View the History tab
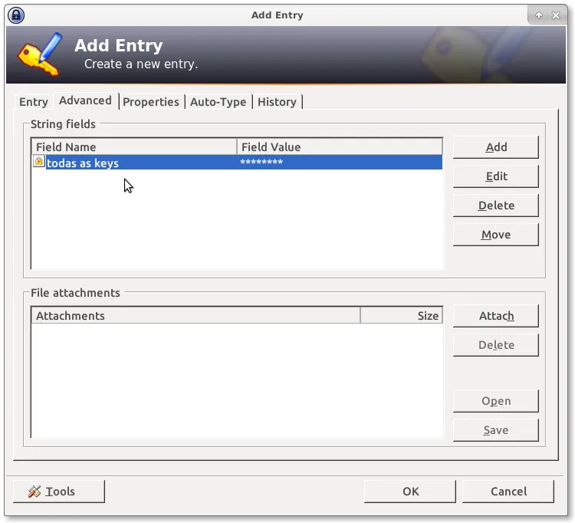Image resolution: width=575 pixels, height=523 pixels. [277, 101]
